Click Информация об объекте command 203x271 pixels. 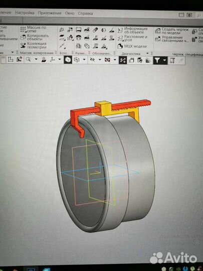coord(132,31)
